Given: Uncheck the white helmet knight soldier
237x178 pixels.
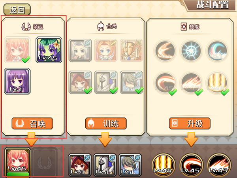Looking at the screenshot, I should [106, 83].
